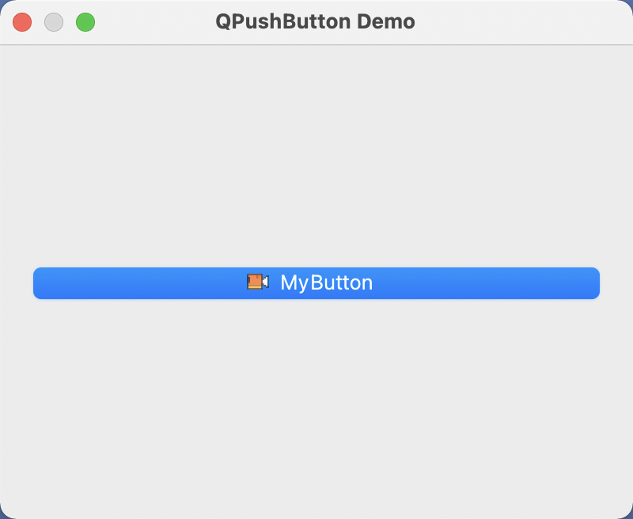
Task: Click the window title bar
Action: click(x=316, y=22)
